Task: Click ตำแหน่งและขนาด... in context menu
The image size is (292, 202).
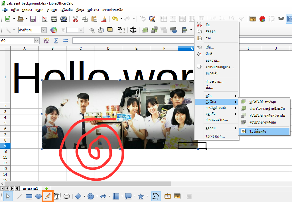Action: coord(219,67)
